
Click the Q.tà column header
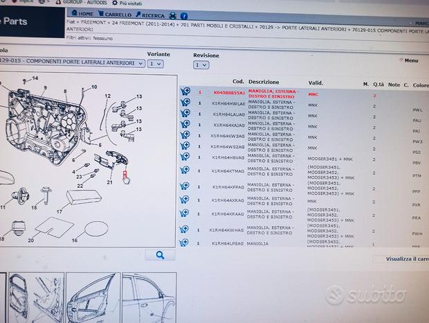click(x=378, y=85)
